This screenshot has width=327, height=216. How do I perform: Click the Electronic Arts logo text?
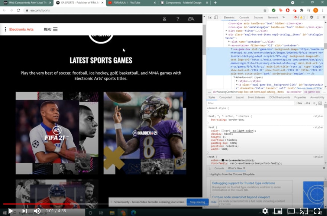tap(21, 29)
